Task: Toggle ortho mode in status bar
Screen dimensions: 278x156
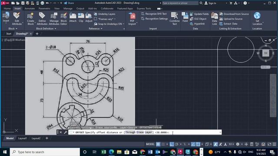Action: (172, 144)
